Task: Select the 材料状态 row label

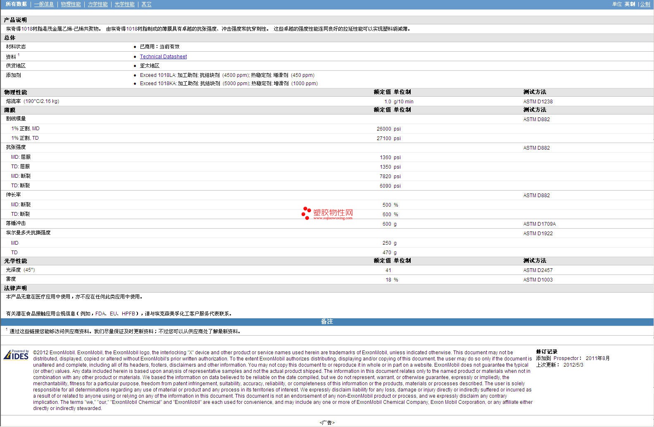Action: click(x=16, y=47)
